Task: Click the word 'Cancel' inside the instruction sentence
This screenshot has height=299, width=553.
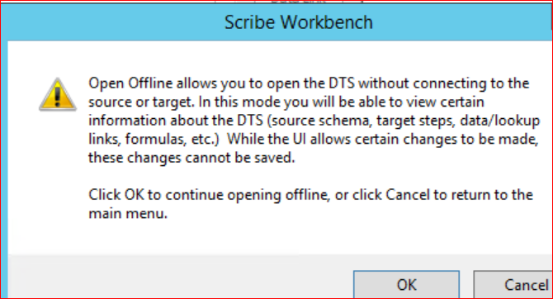Action: 408,194
